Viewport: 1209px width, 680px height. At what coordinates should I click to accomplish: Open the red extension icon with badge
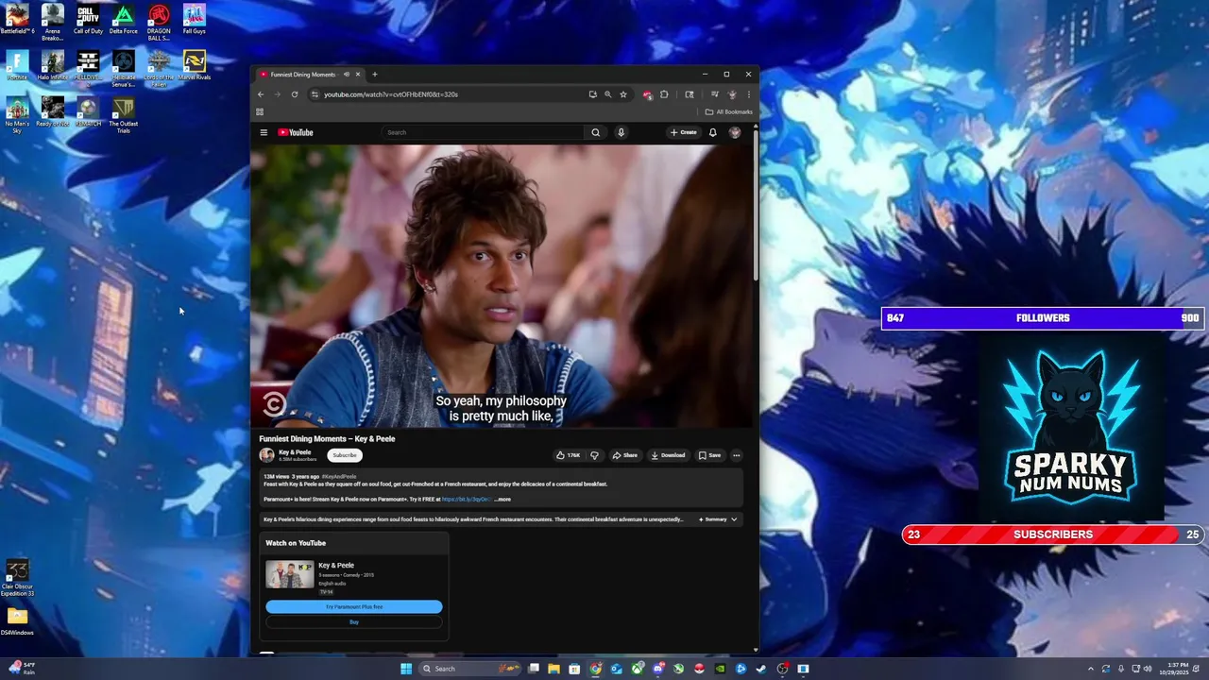(x=647, y=94)
